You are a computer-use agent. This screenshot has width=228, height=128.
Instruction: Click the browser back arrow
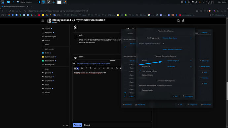click(2, 11)
